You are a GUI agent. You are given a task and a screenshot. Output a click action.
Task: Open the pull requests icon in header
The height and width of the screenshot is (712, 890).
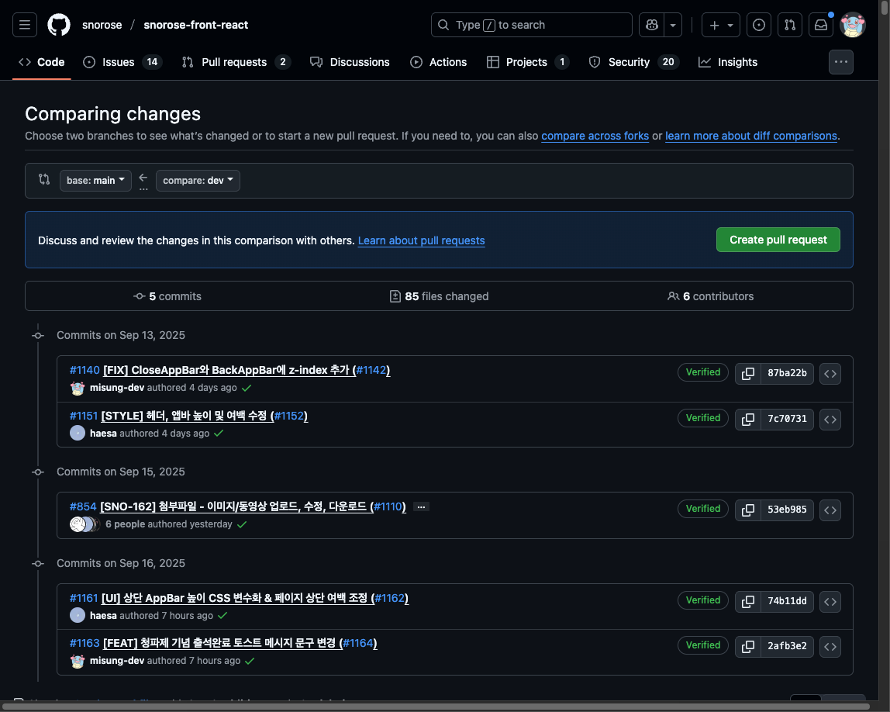789,25
